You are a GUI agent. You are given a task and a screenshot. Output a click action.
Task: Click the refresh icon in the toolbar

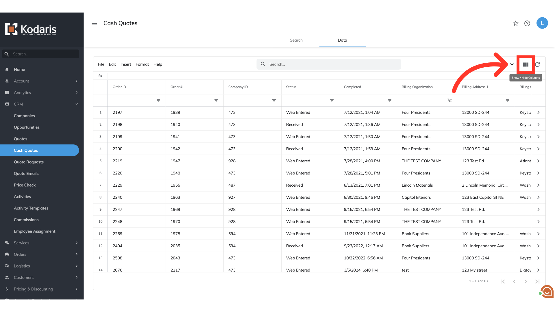point(537,64)
